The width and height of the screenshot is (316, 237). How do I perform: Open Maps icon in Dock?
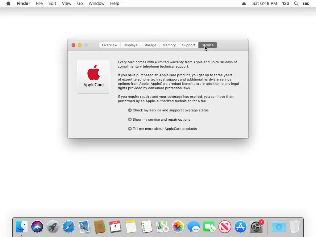pyautogui.click(x=162, y=227)
